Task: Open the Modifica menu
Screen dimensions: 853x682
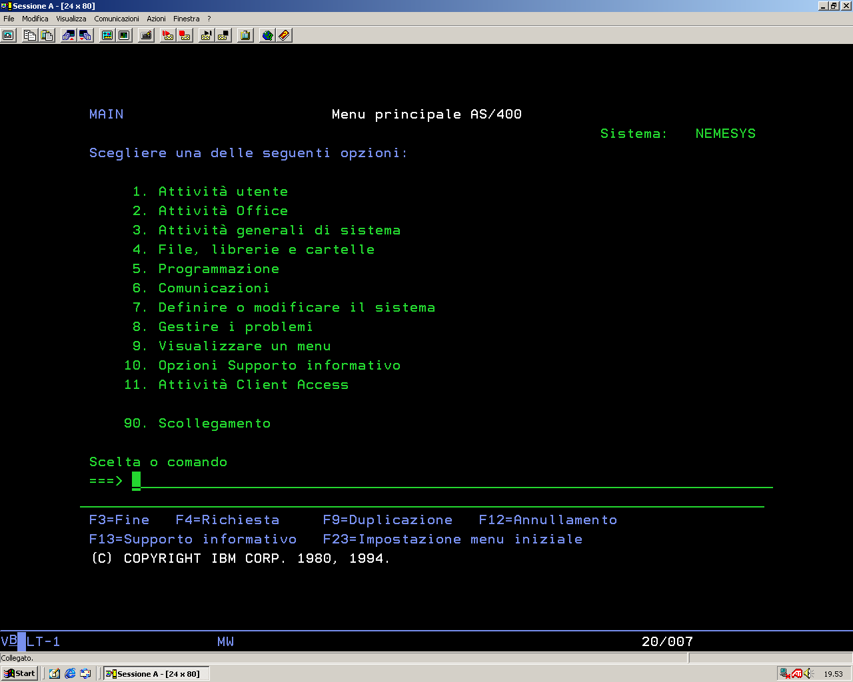Action: (35, 19)
